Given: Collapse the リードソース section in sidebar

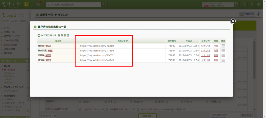Looking at the screenshot, I should click(27, 61).
